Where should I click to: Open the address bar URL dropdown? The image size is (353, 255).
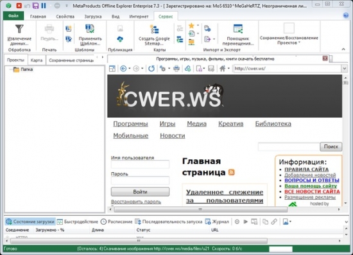pyautogui.click(x=345, y=69)
